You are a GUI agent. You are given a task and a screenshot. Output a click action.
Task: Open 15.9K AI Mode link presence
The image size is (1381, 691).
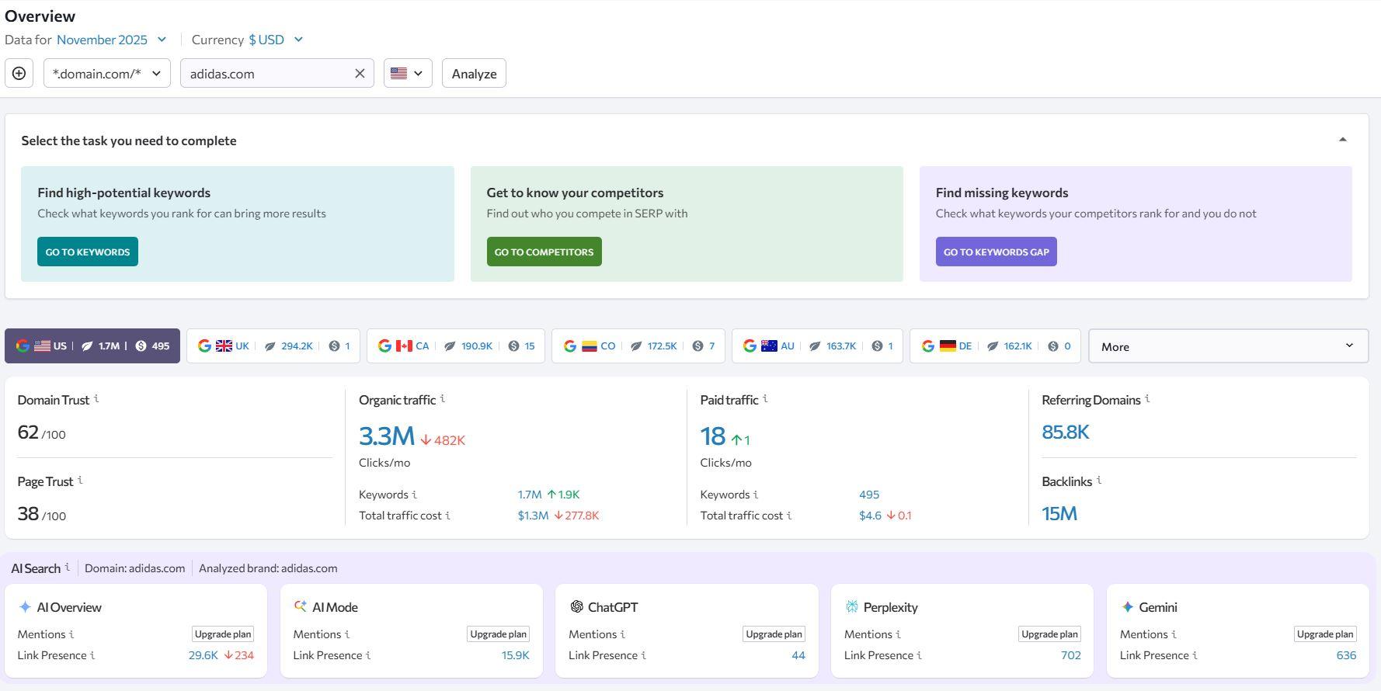(x=516, y=655)
